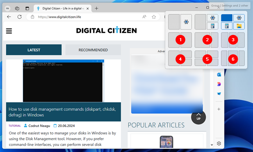Open the Microsoft 365 sidebar icon

point(219,84)
